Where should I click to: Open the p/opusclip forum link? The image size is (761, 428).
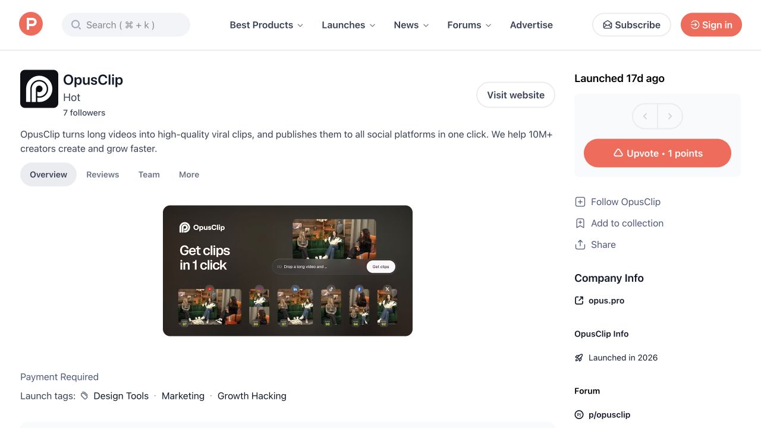(x=609, y=414)
